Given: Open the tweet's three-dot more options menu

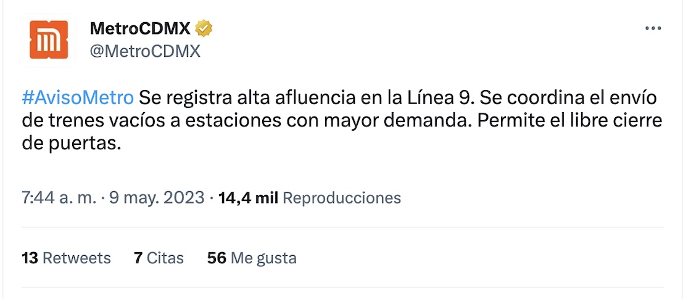Looking at the screenshot, I should [652, 29].
